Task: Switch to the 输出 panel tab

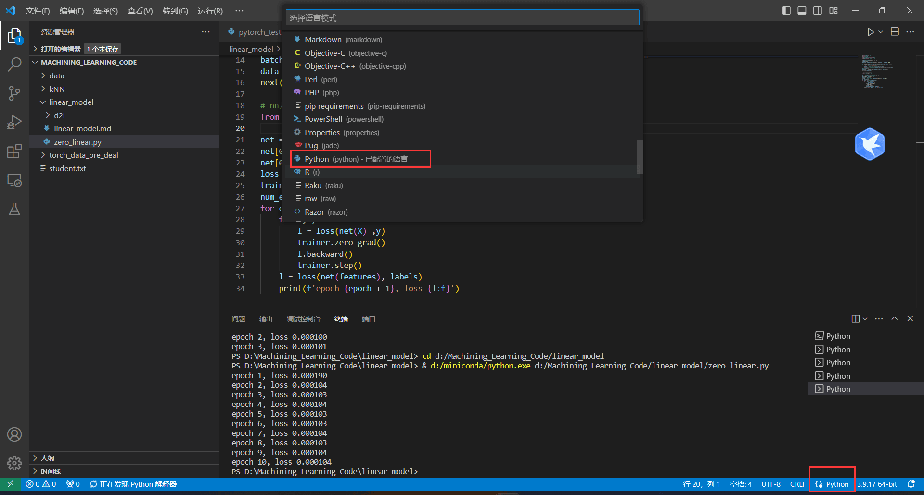Action: [266, 319]
